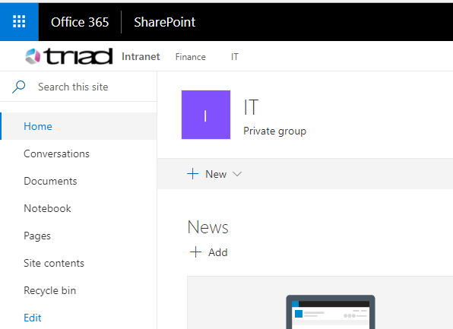453x329 pixels.
Task: Open Site contents
Action: 54,263
